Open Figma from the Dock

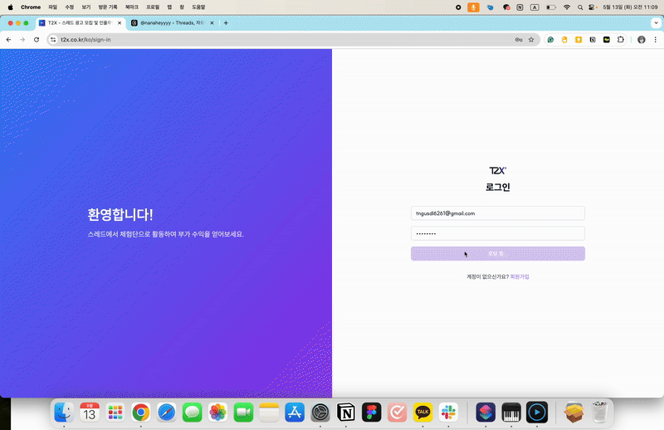371,413
